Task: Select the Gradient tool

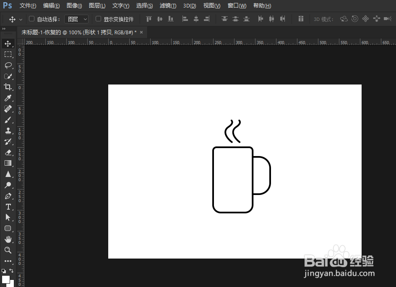Action: [x=8, y=163]
